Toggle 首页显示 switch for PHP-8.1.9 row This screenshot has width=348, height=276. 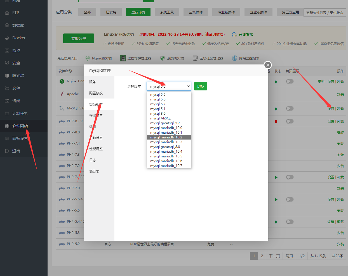(x=290, y=121)
